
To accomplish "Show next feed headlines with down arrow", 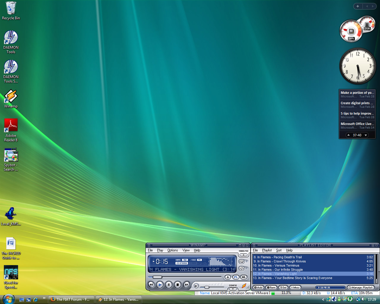I will 366,135.
